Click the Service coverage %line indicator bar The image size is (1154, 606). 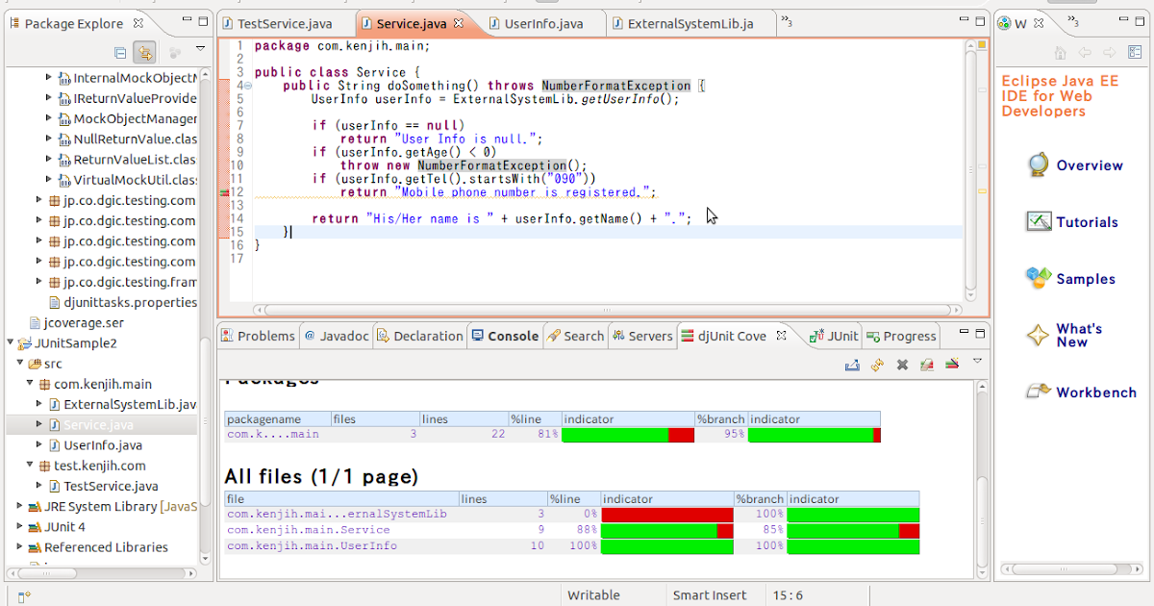tap(666, 530)
